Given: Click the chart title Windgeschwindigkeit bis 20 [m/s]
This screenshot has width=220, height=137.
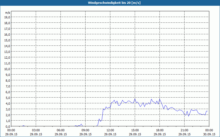Looking at the screenshot, I should [114, 3].
